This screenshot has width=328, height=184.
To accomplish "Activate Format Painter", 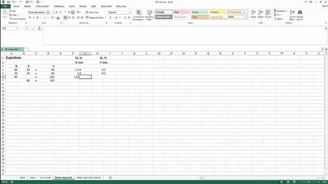I will 17,19.
